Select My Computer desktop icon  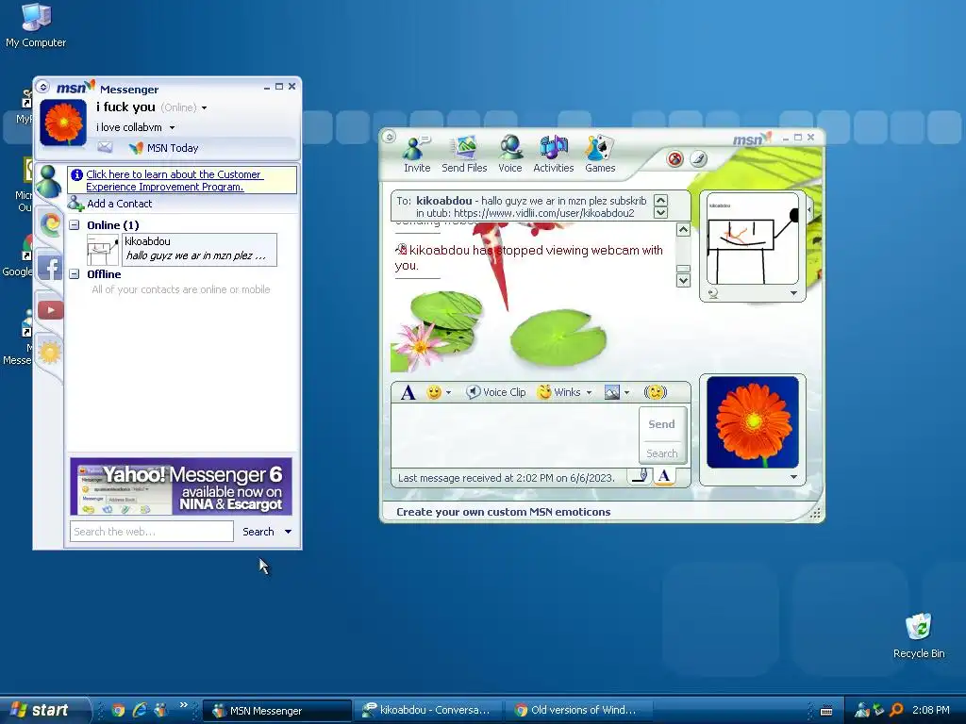click(36, 25)
